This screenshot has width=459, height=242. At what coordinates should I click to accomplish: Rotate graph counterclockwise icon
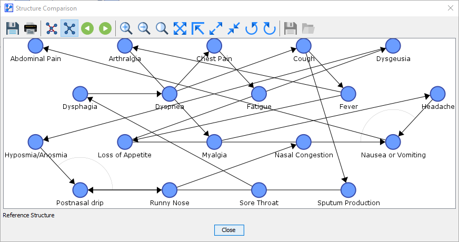pyautogui.click(x=252, y=28)
